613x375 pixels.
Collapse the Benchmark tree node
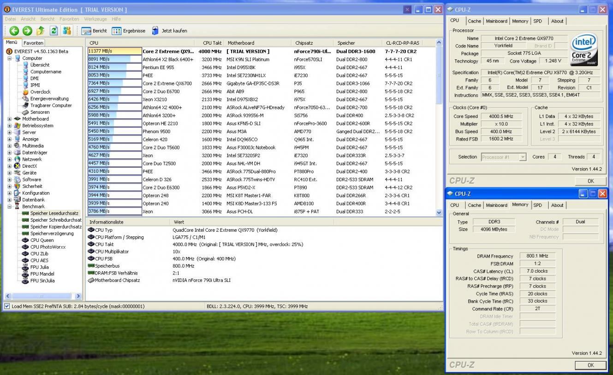pos(10,207)
